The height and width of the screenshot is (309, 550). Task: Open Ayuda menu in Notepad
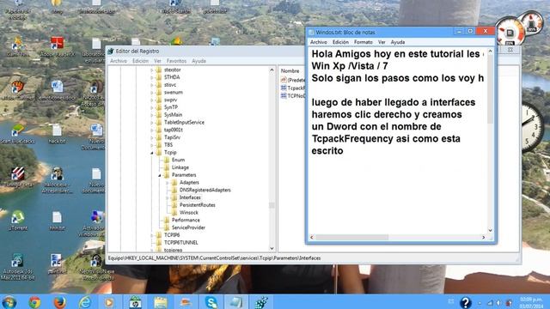click(x=398, y=42)
